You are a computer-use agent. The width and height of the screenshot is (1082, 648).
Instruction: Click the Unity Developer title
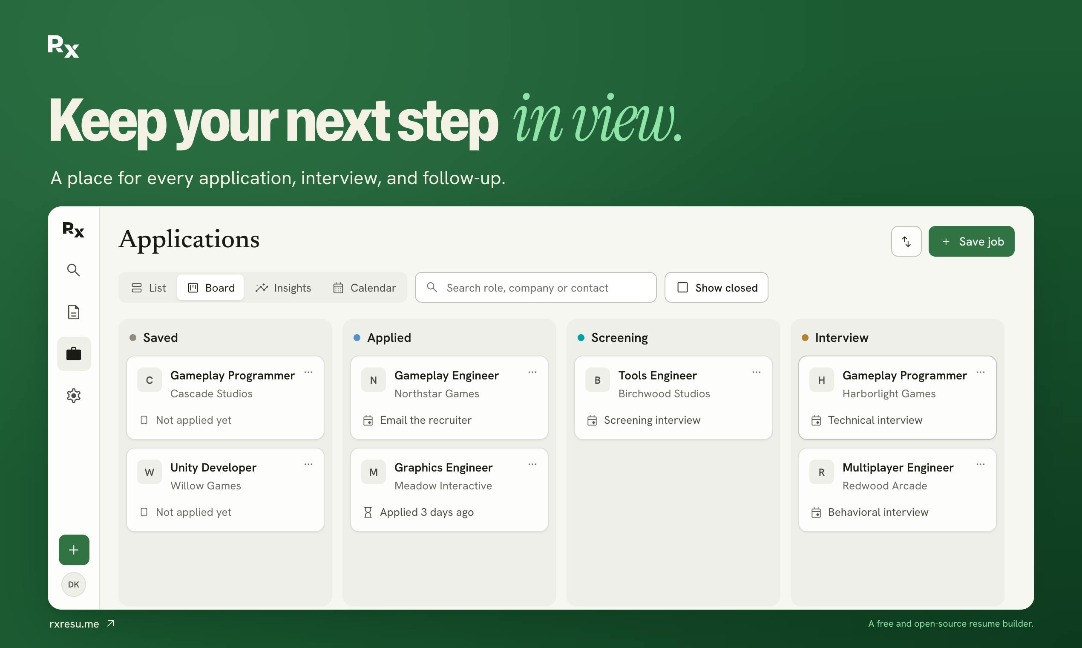[213, 468]
